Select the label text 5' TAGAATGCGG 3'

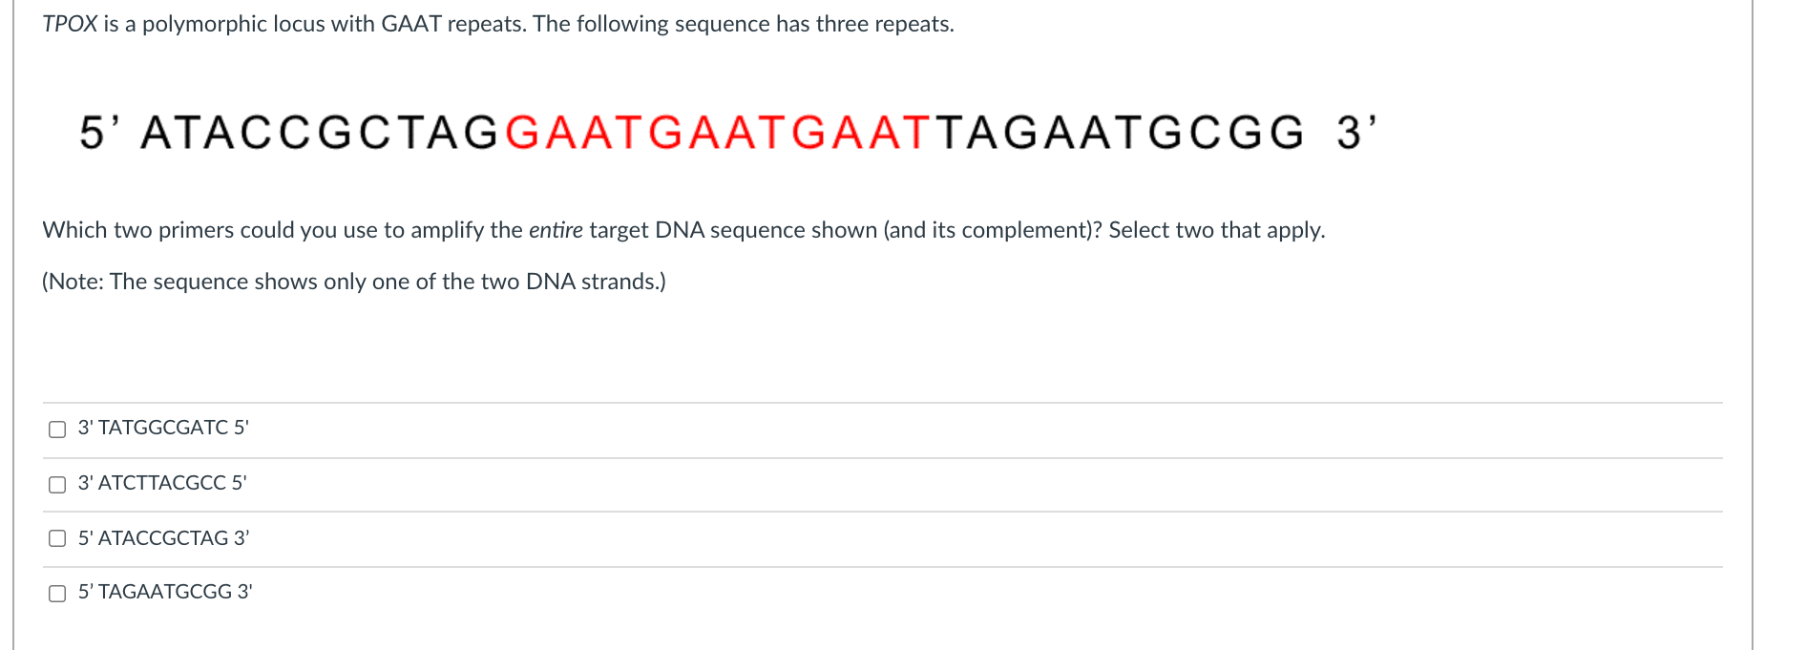point(164,592)
